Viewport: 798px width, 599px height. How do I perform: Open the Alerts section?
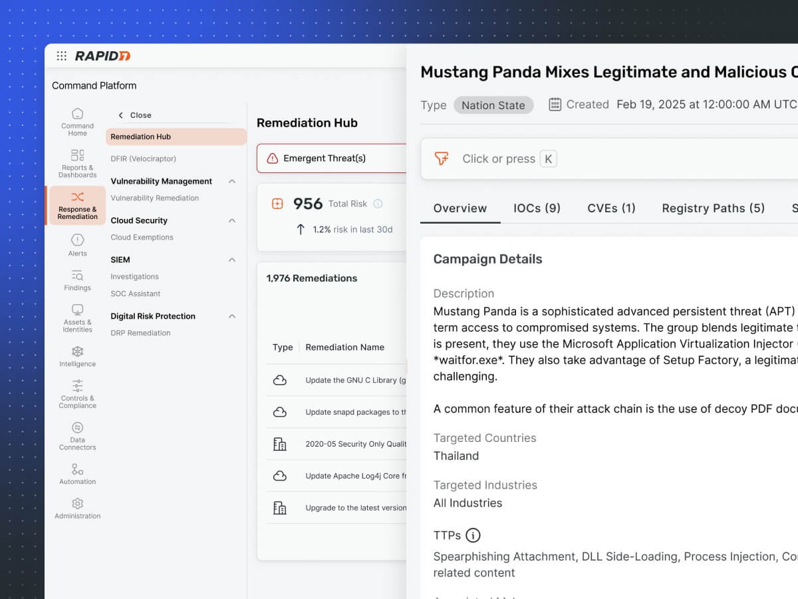[78, 244]
